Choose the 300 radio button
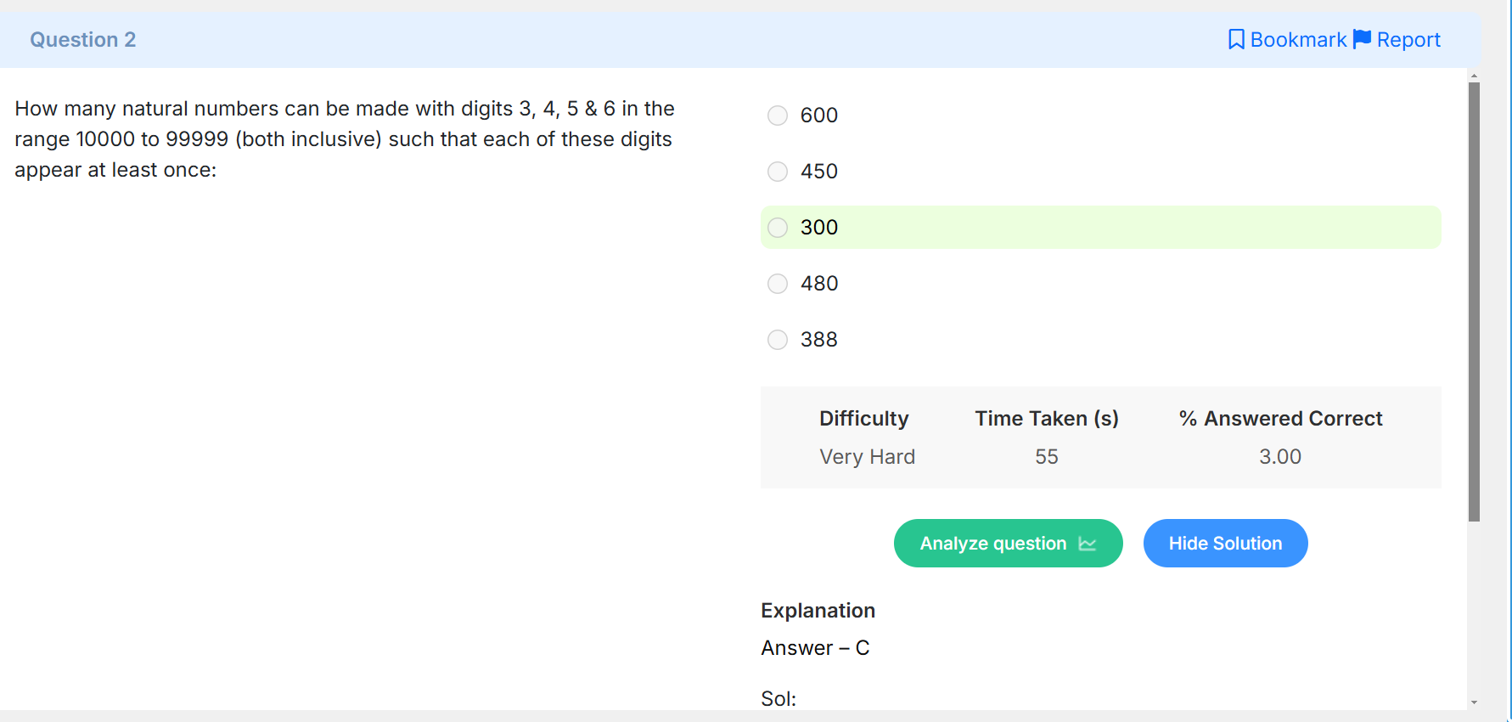 (778, 228)
